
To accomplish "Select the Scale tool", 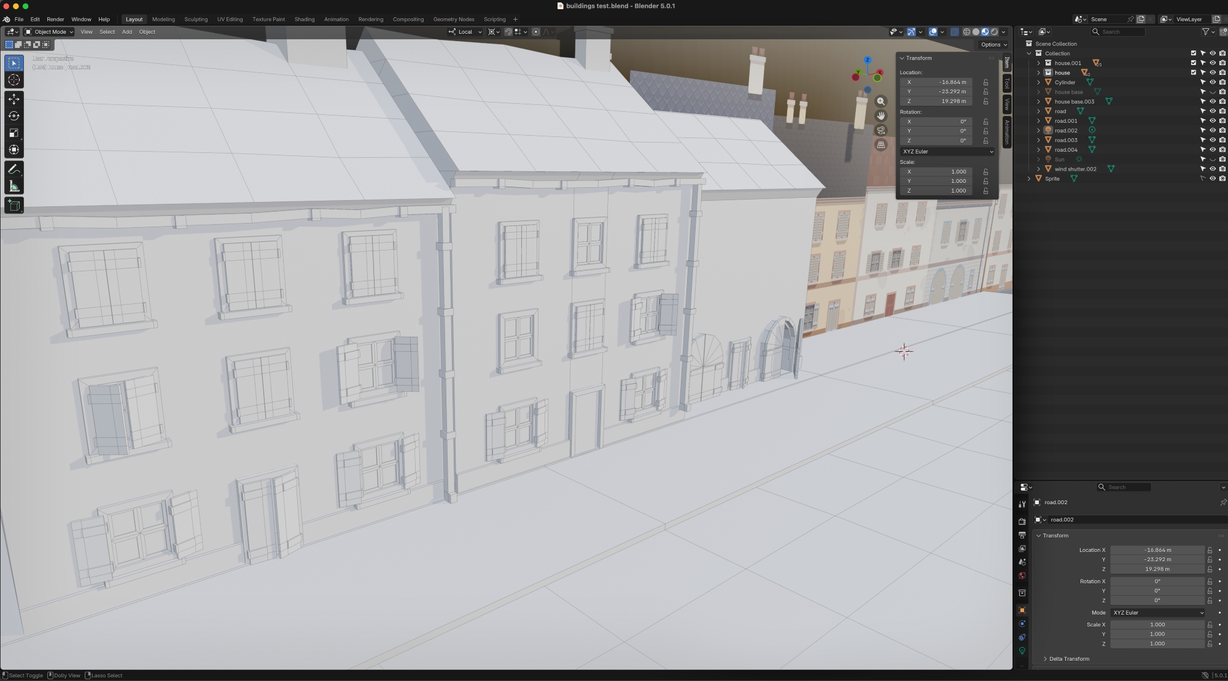I will pos(14,133).
